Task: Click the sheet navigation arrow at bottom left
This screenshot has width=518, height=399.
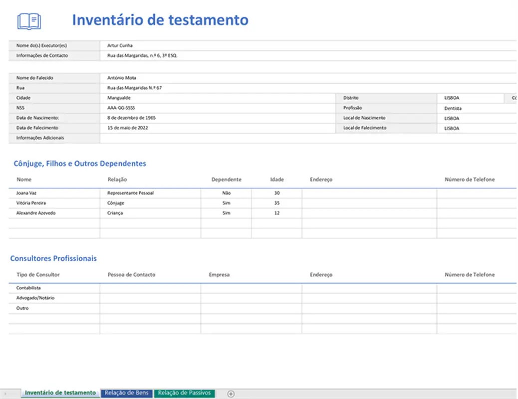Action: [4, 394]
